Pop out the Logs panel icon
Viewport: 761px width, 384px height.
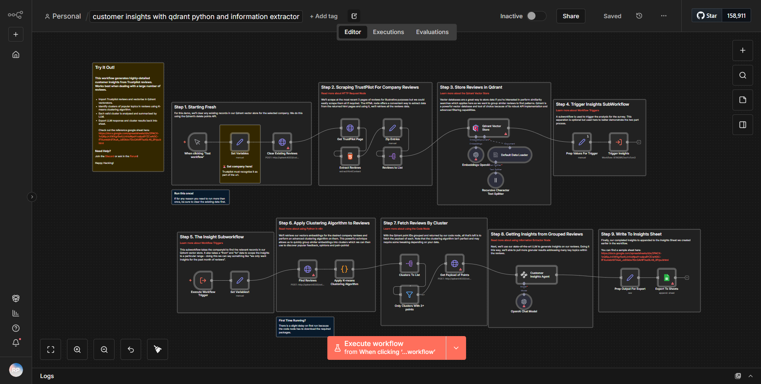point(738,376)
